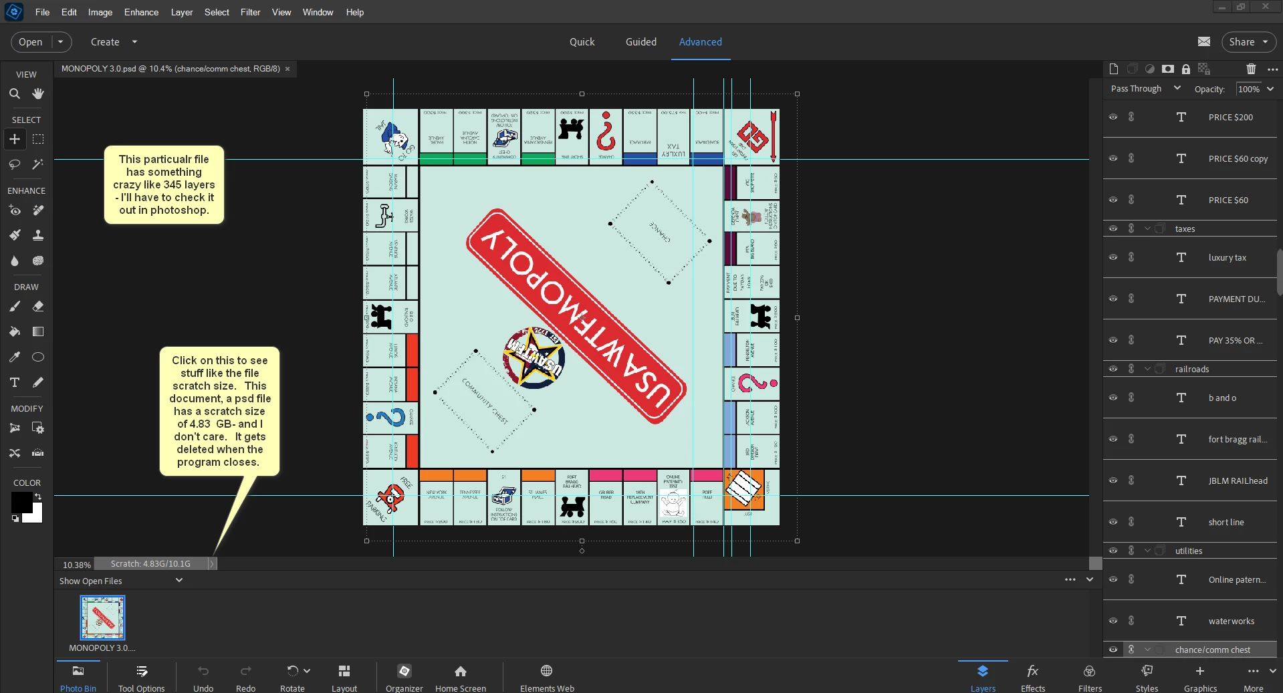Go to the Home Screen
The height and width of the screenshot is (693, 1283).
click(461, 678)
